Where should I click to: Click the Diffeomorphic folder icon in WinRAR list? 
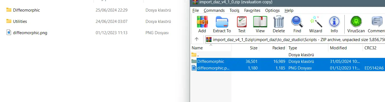point(194,61)
